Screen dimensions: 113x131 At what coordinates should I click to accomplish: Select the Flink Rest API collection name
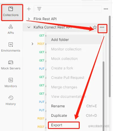45,19
